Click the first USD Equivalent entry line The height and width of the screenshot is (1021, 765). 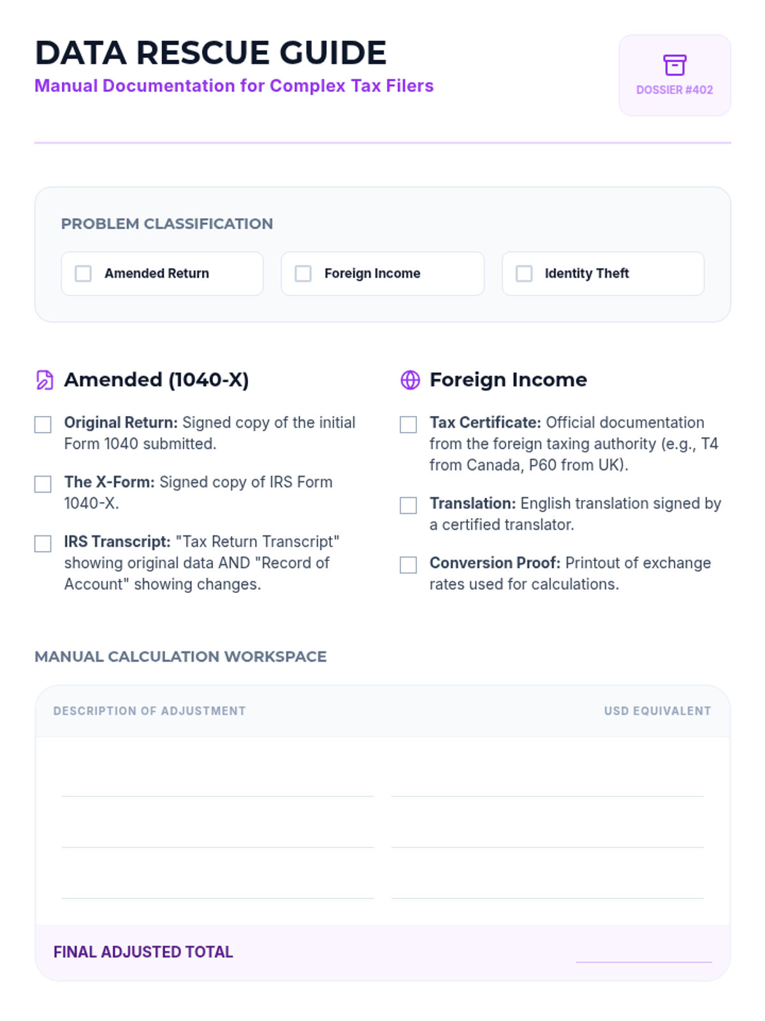point(547,784)
